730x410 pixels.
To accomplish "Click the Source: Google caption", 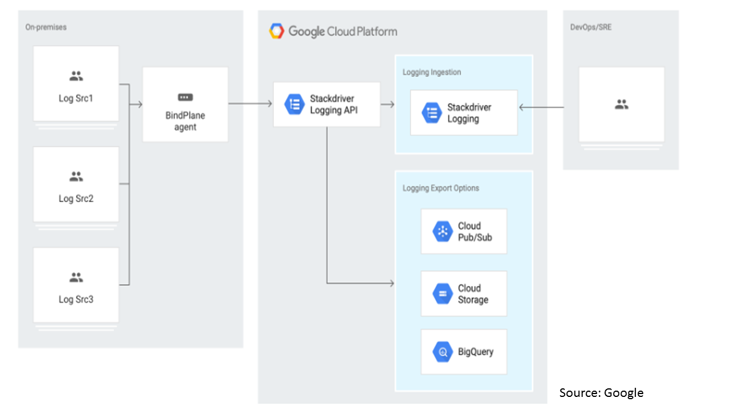I will (601, 393).
